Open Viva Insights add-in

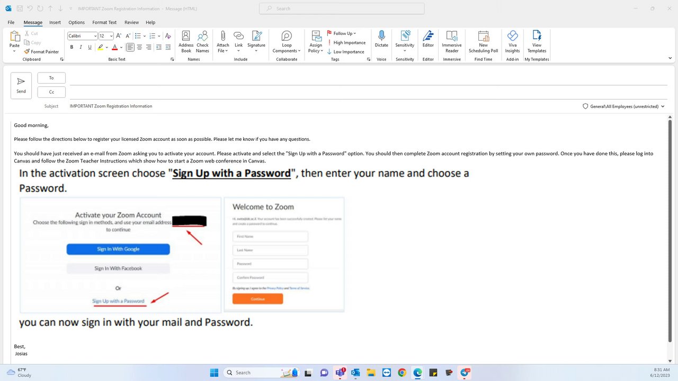512,42
